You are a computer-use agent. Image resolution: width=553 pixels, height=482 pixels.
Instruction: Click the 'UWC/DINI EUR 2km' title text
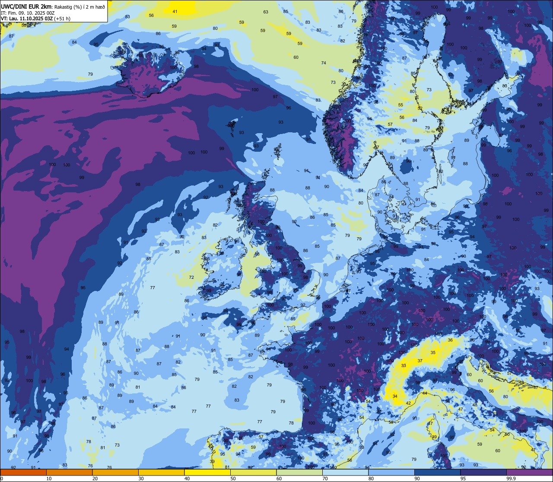click(26, 6)
